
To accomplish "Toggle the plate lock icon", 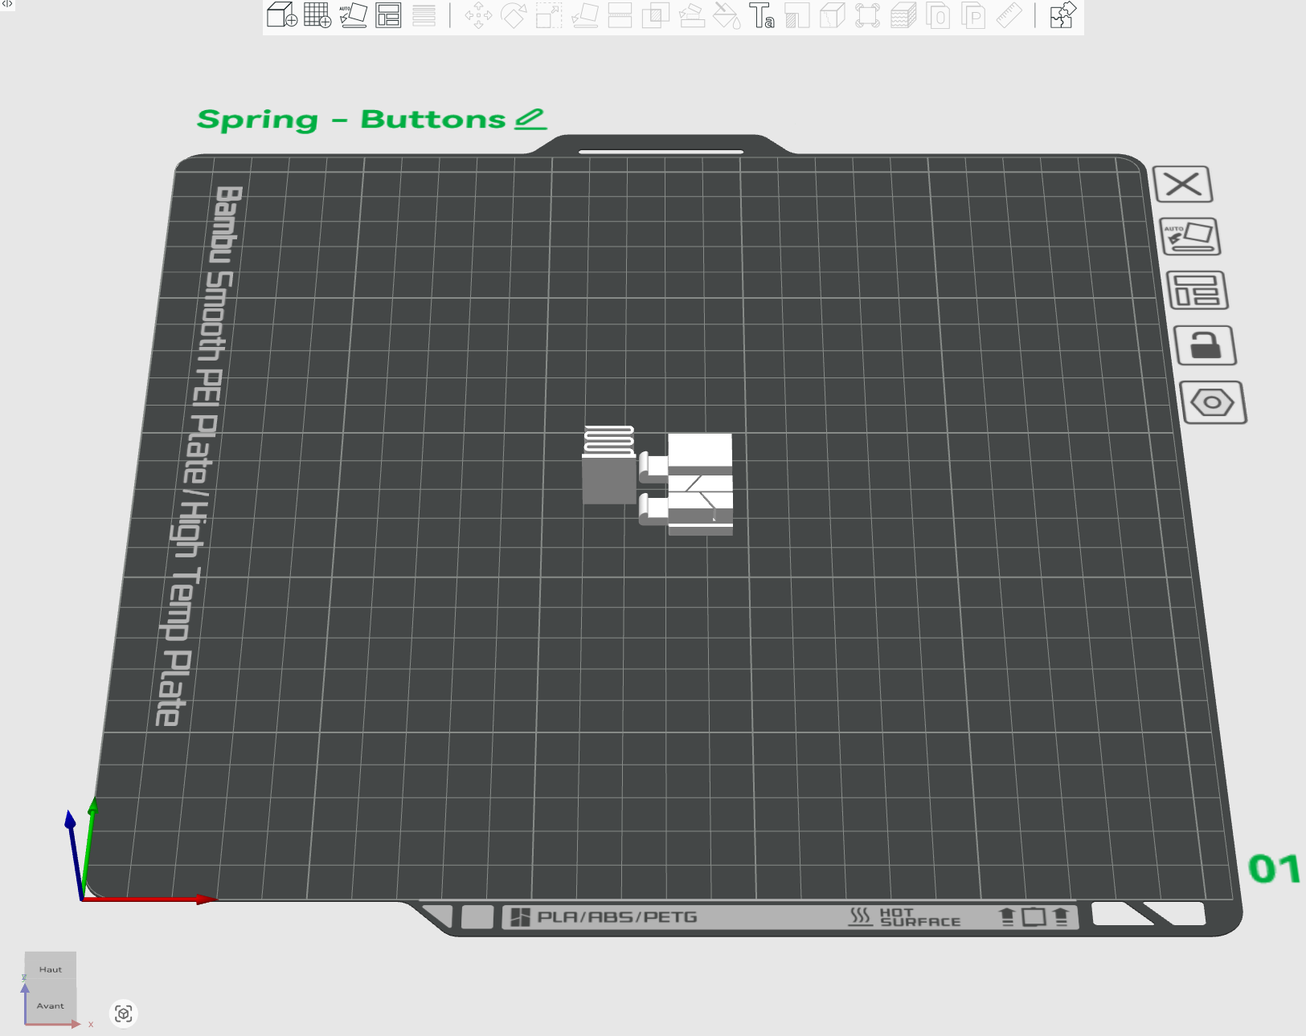I will 1205,345.
